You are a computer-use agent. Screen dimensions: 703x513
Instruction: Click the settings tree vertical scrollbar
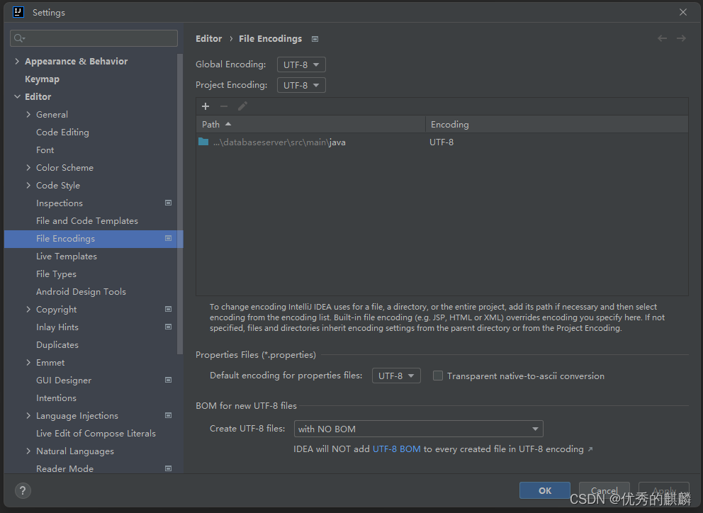(x=180, y=204)
